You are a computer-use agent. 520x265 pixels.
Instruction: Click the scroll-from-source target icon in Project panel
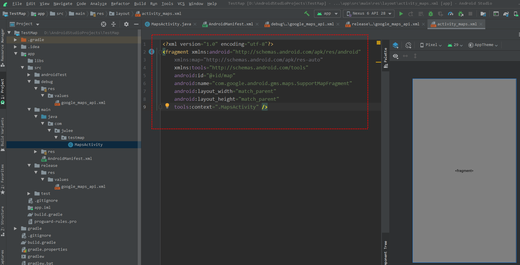point(104,24)
